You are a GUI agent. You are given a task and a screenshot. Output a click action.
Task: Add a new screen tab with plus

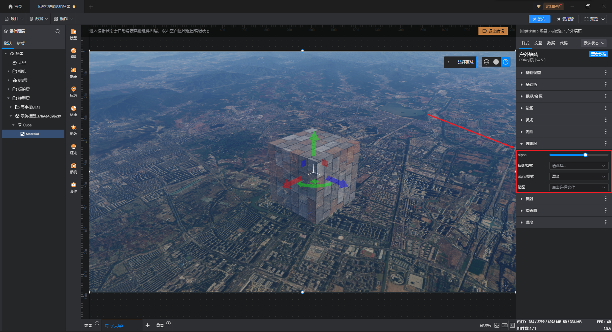147,325
